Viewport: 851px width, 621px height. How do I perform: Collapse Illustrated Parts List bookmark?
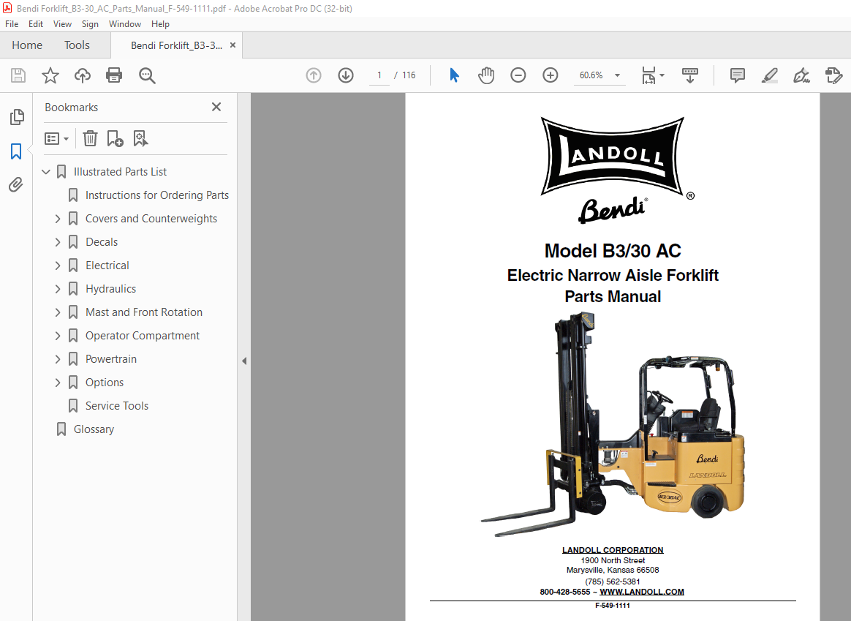point(46,172)
